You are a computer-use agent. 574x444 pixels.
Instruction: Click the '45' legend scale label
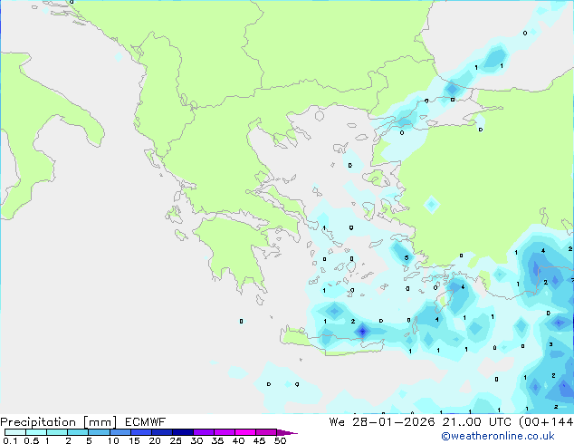click(259, 440)
